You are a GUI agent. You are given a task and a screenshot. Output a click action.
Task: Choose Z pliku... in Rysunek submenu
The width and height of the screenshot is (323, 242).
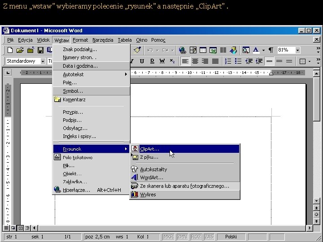coord(185,157)
